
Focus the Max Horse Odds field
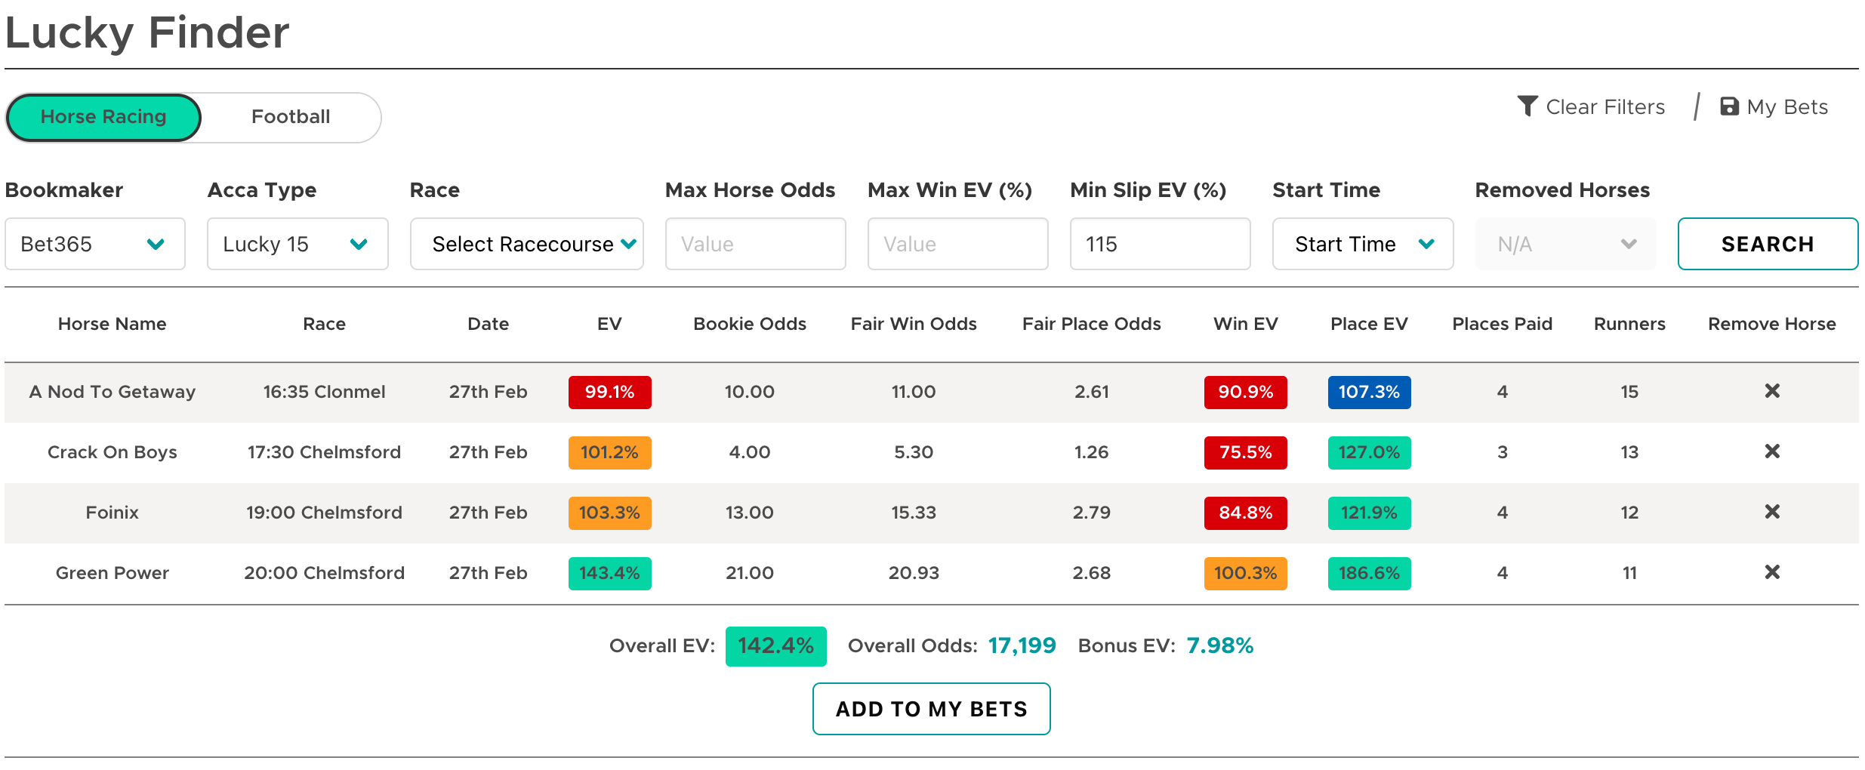point(755,244)
